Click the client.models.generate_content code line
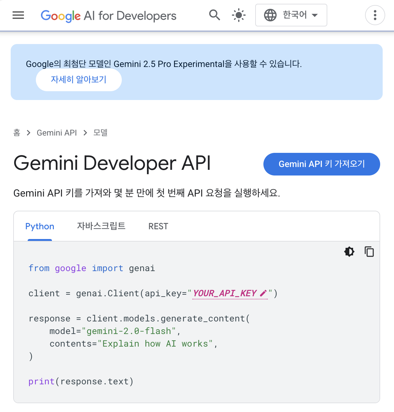 point(139,319)
